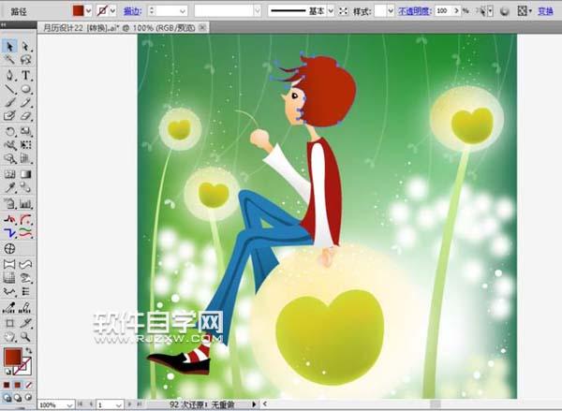562x411 pixels.
Task: Set paint mode to None
Action: [x=27, y=383]
